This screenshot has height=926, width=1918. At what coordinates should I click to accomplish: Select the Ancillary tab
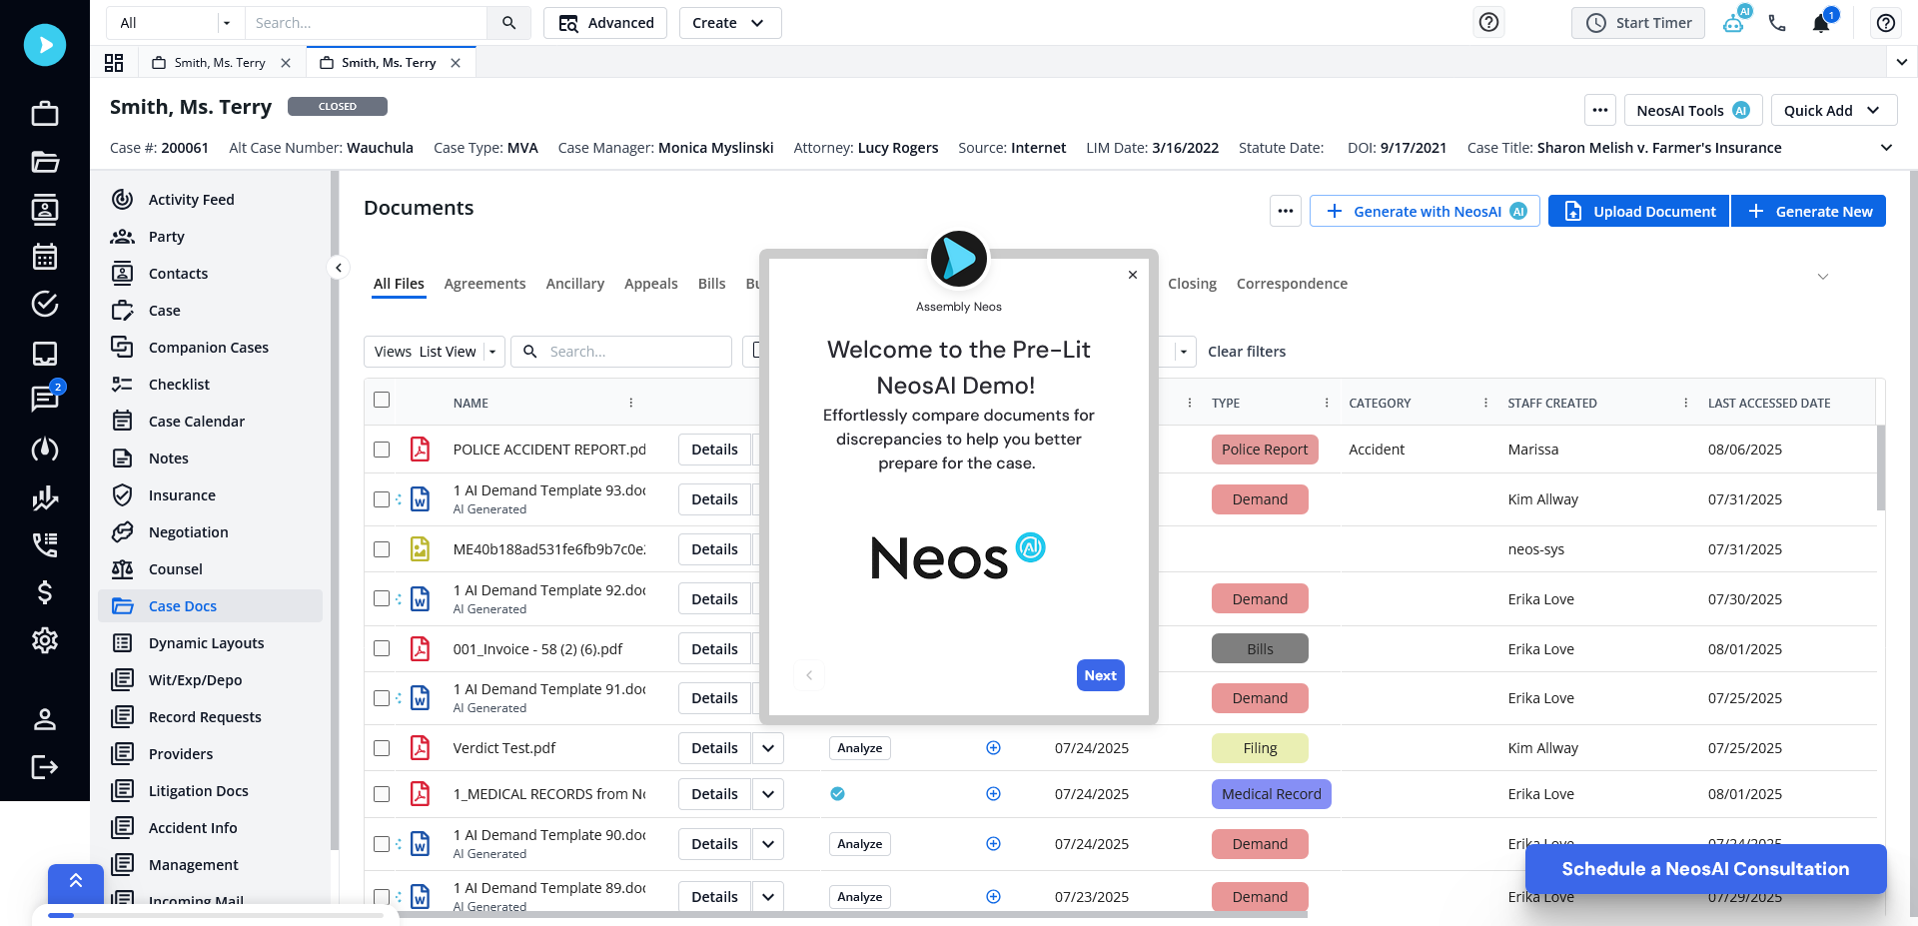[575, 284]
